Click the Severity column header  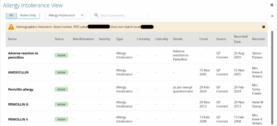[104, 39]
